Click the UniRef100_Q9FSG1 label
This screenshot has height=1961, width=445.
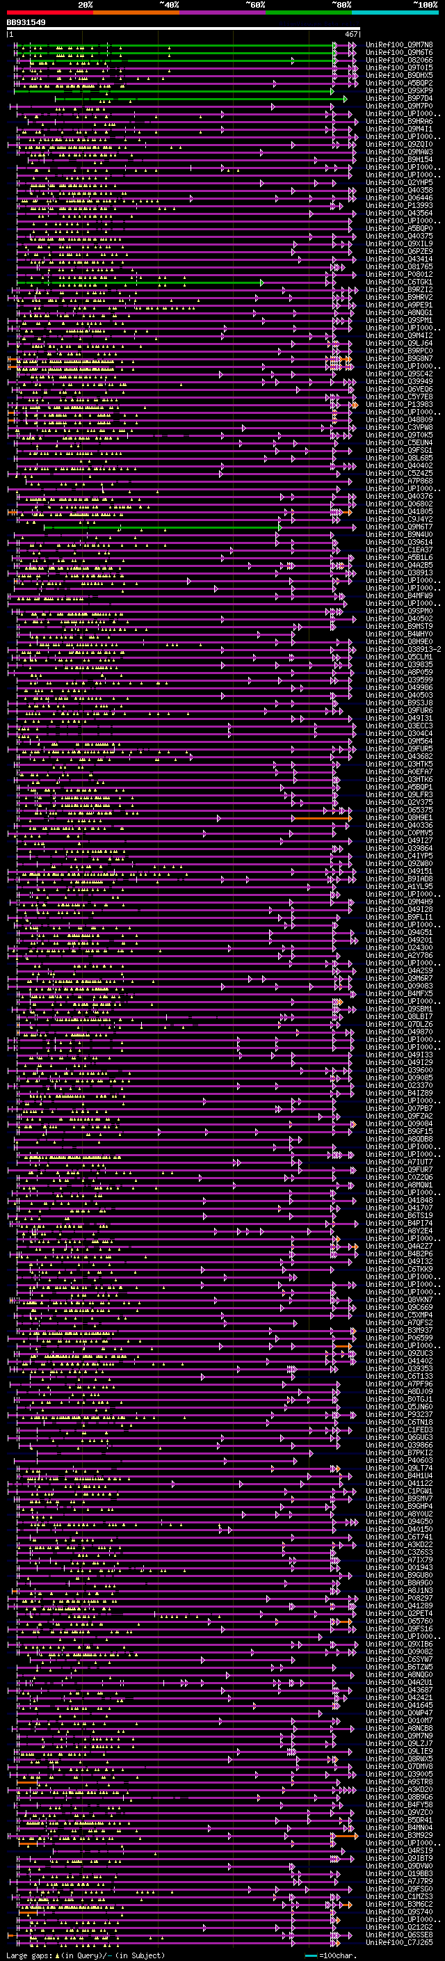(x=399, y=450)
